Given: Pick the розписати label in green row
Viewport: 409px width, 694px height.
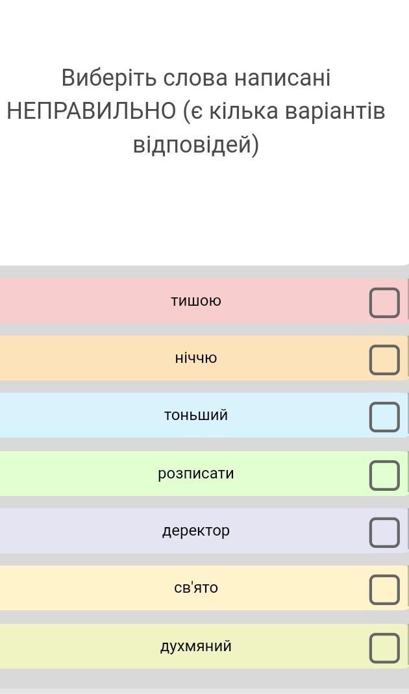Looking at the screenshot, I should (196, 473).
